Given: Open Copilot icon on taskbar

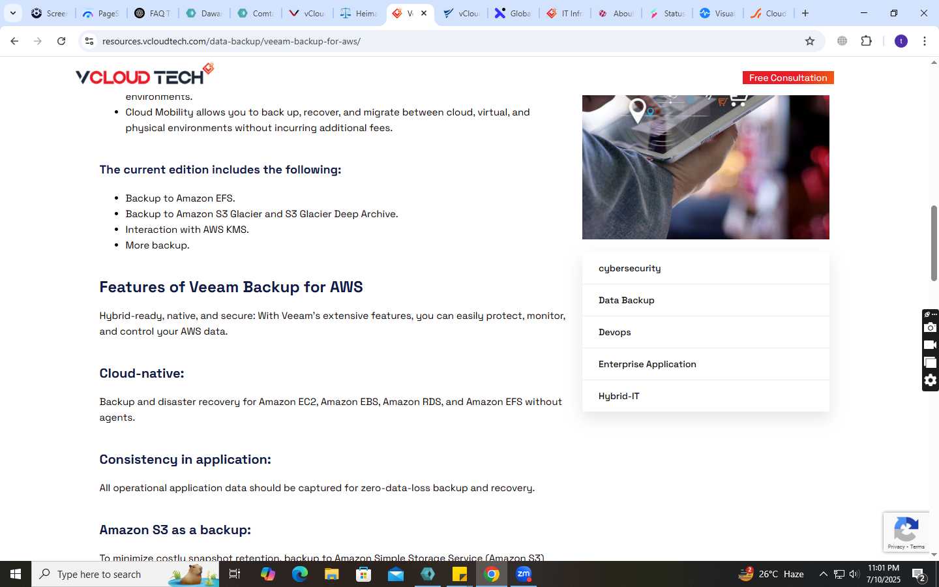Looking at the screenshot, I should tap(267, 574).
